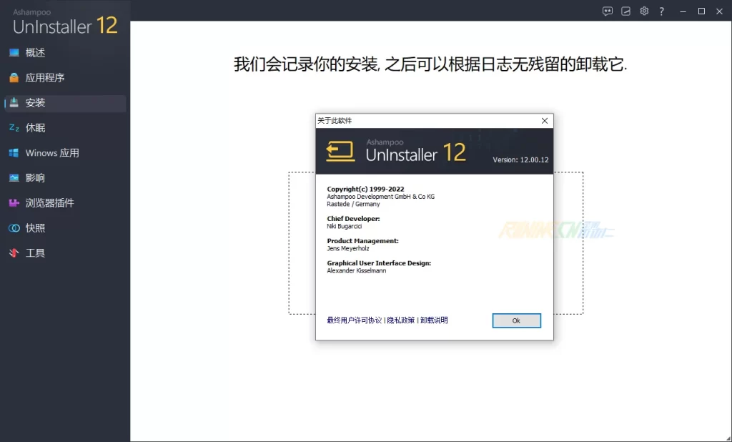Open the 工具 tools section
Image resolution: width=732 pixels, height=442 pixels.
[x=35, y=253]
